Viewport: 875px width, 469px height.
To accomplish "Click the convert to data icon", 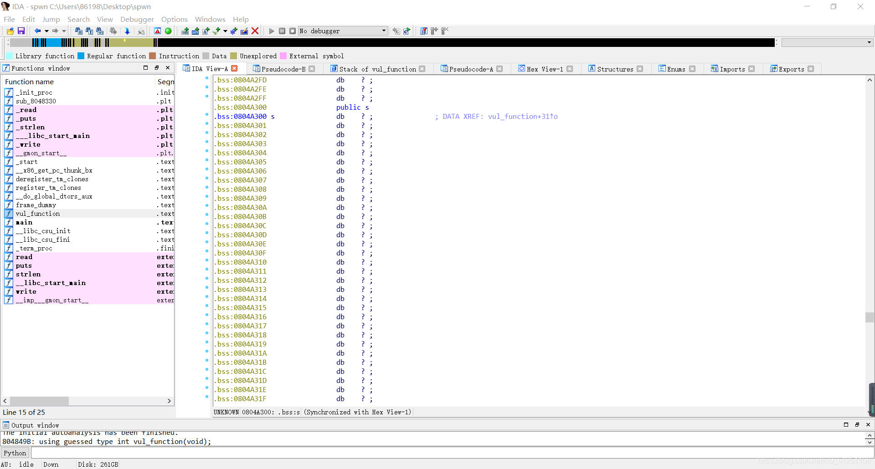I will coord(196,31).
